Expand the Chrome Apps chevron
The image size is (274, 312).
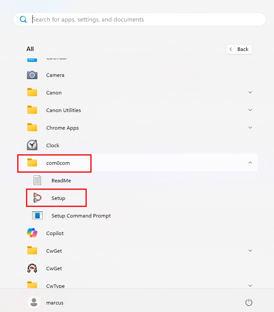pos(250,127)
